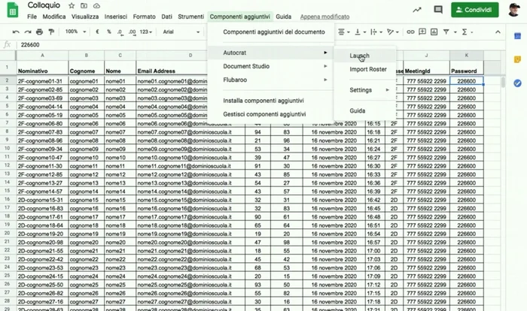Expand the 123 number format dropdown
Image resolution: width=527 pixels, height=311 pixels.
147,32
